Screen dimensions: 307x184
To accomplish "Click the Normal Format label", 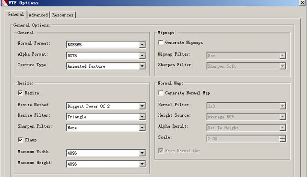I will point(34,43).
